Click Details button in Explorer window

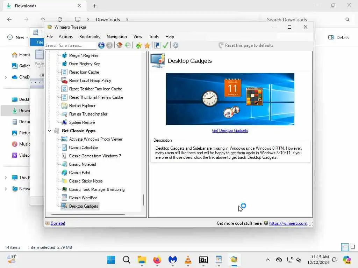tap(338, 38)
